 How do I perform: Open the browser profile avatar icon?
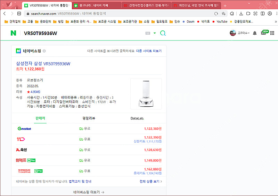270,14
